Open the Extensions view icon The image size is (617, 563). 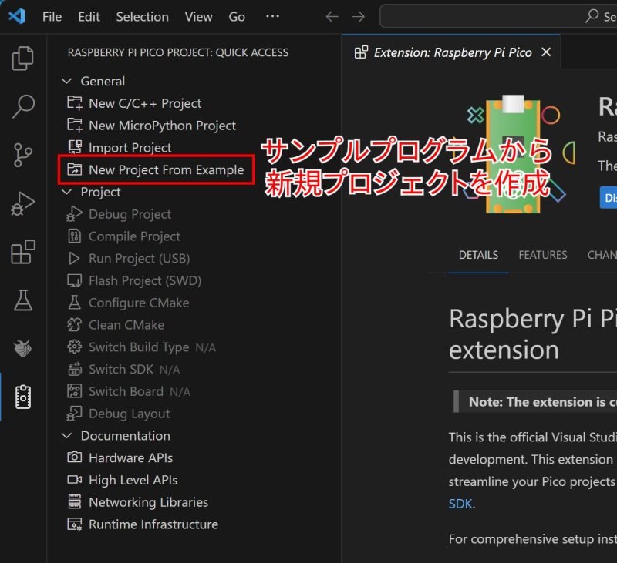click(23, 253)
